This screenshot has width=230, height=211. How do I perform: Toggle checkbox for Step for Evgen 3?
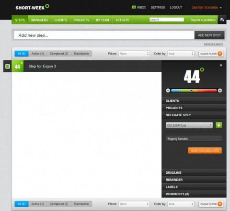[8, 67]
